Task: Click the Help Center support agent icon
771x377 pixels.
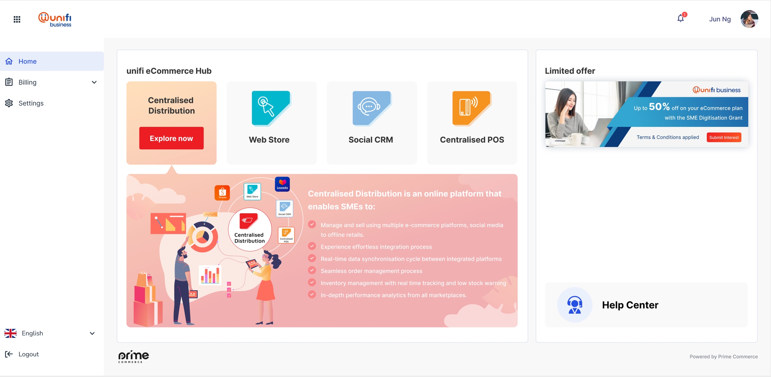Action: (574, 305)
